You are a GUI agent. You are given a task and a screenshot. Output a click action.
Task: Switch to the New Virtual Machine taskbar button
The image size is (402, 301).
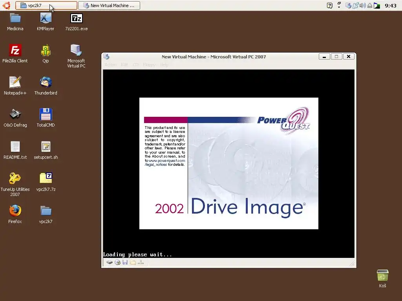tap(109, 5)
